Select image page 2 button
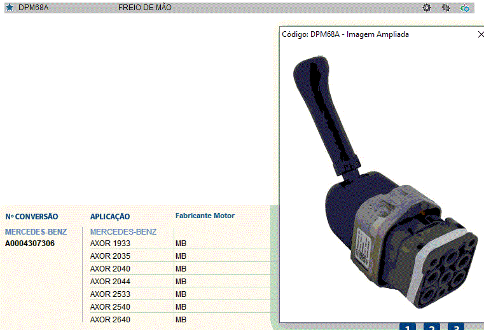484x330 pixels. point(431,327)
